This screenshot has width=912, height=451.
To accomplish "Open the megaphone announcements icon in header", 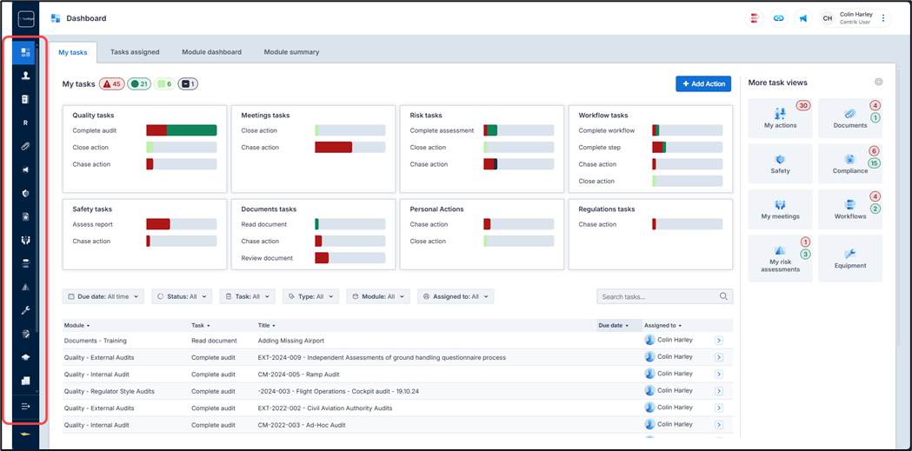I will (802, 18).
